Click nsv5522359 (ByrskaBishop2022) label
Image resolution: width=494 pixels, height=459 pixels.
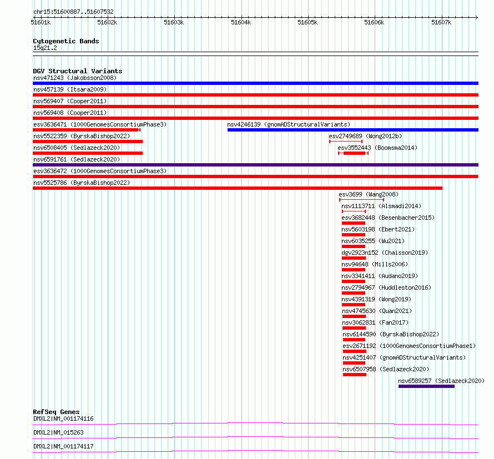tap(82, 136)
